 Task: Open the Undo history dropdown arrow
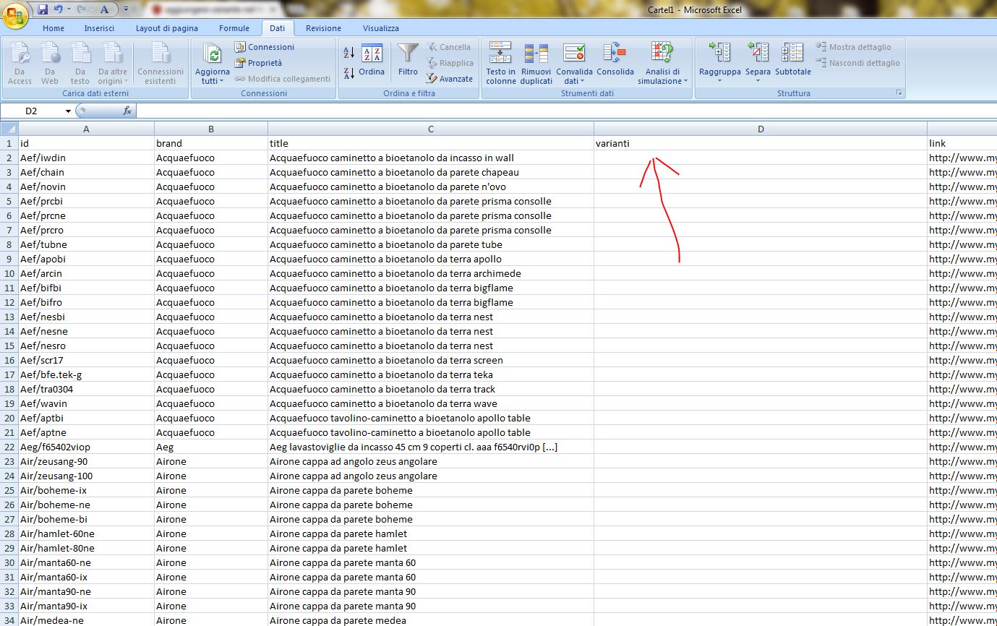pos(68,9)
